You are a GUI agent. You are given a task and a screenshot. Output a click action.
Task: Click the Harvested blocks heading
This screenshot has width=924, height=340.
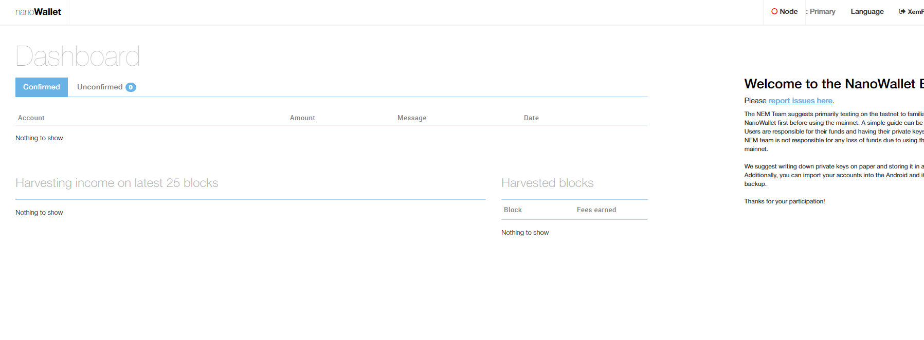coord(547,183)
